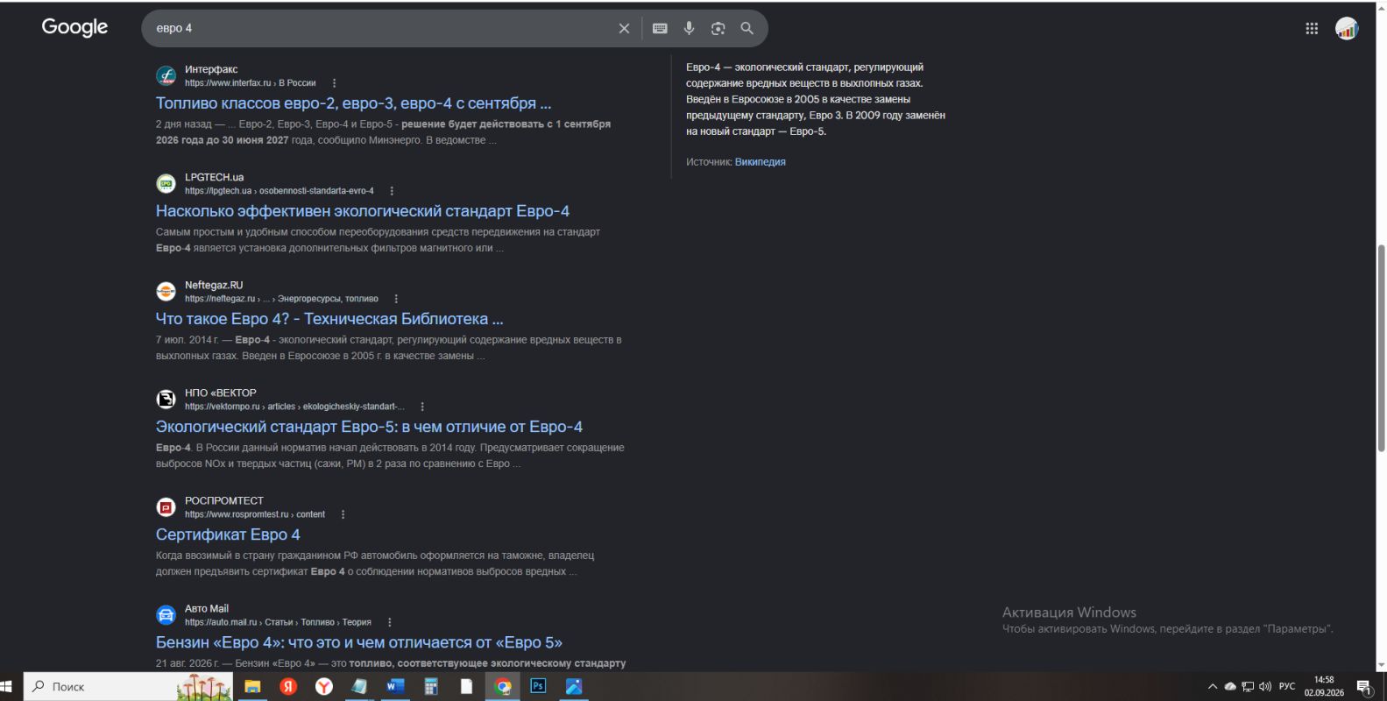
Task: Open more options for the НПО «ВЕКТОР result
Action: [422, 407]
